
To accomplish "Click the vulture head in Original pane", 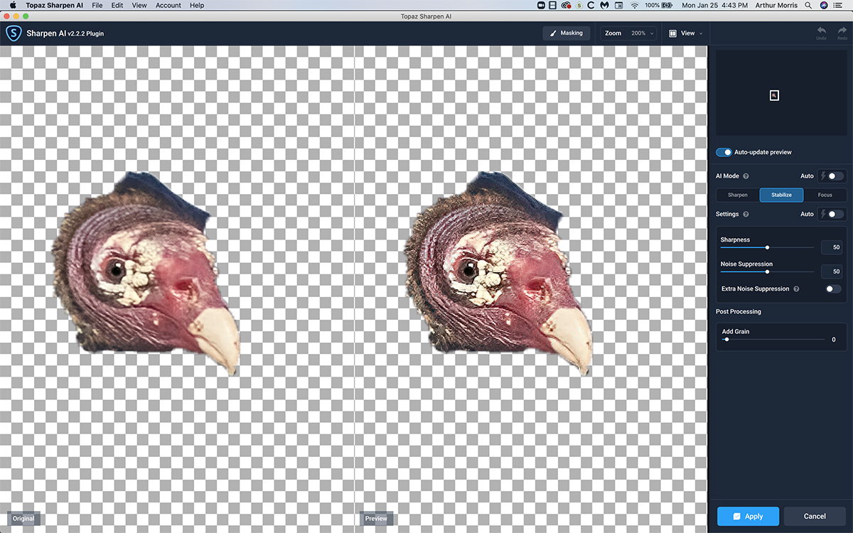I will click(146, 274).
